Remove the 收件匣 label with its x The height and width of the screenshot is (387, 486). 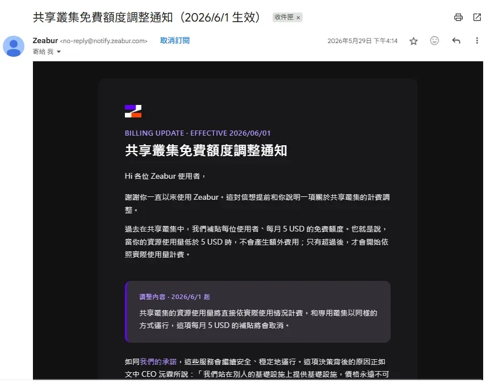tap(298, 18)
